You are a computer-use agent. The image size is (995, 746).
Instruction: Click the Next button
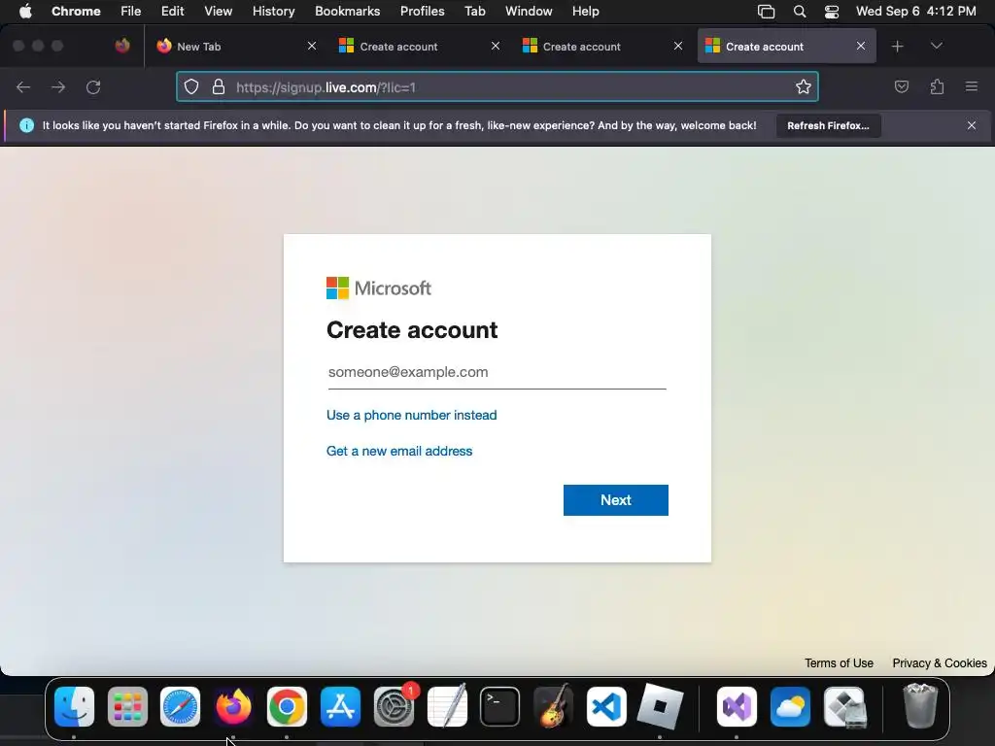point(615,500)
